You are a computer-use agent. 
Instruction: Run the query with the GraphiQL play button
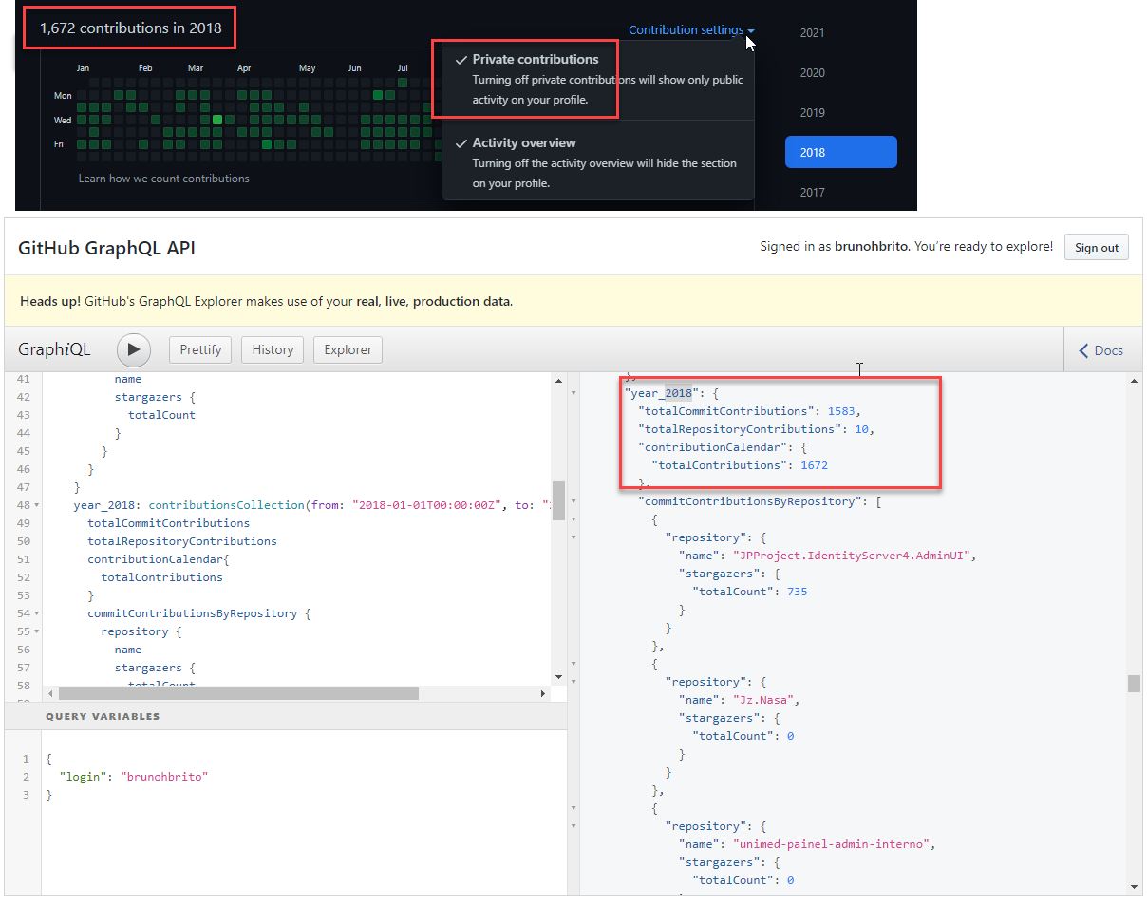click(x=133, y=349)
